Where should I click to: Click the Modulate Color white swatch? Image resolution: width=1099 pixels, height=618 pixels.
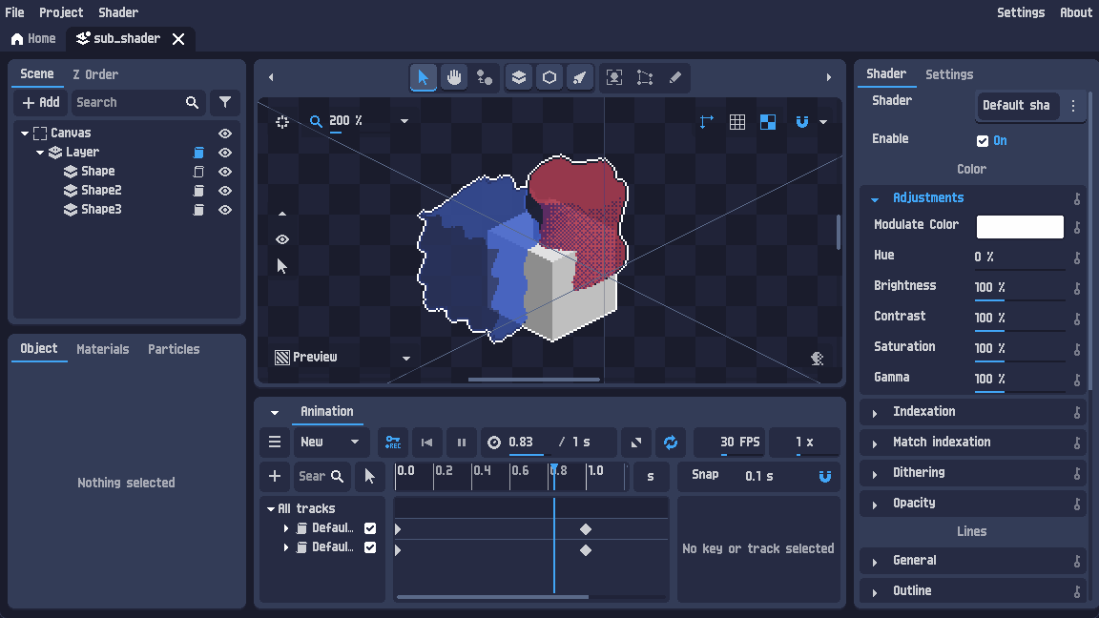click(1020, 226)
